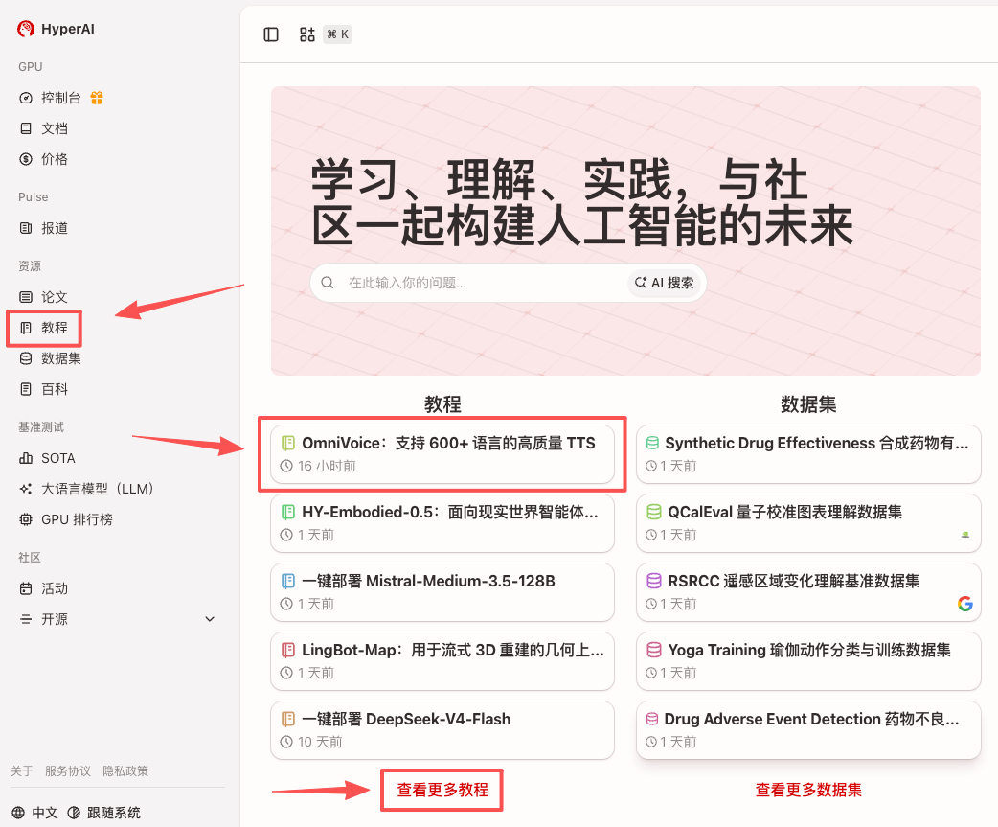Click the AI 搜索 button
Image resolution: width=998 pixels, height=827 pixels.
pos(665,283)
